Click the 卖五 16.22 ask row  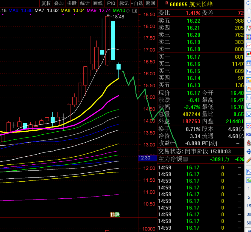click(201, 21)
